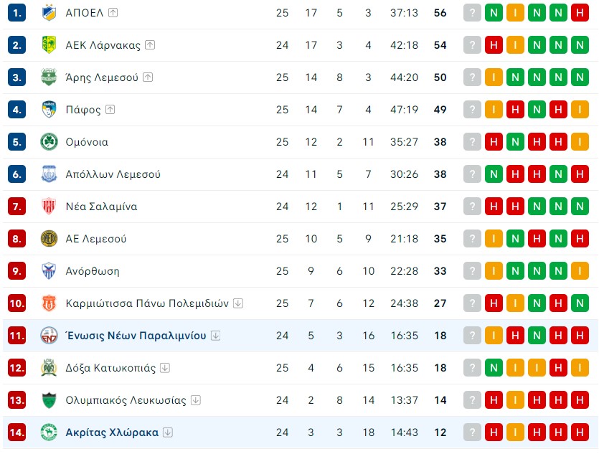Image resolution: width=599 pixels, height=454 pixels.
Task: Open the Ένωσις Νέων Παραλιμνίου team link
Action: 136,336
